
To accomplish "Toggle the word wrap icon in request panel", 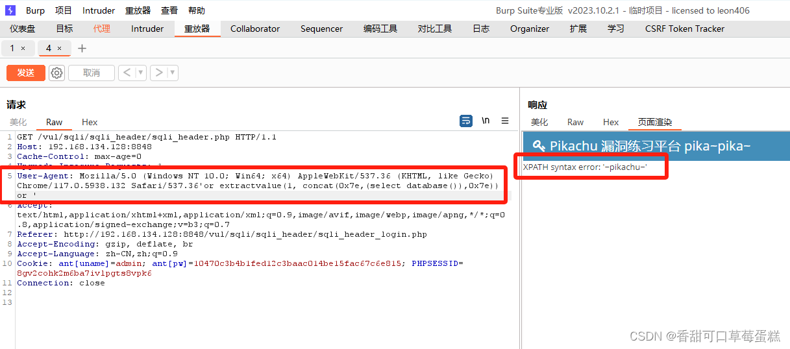I will click(x=466, y=121).
